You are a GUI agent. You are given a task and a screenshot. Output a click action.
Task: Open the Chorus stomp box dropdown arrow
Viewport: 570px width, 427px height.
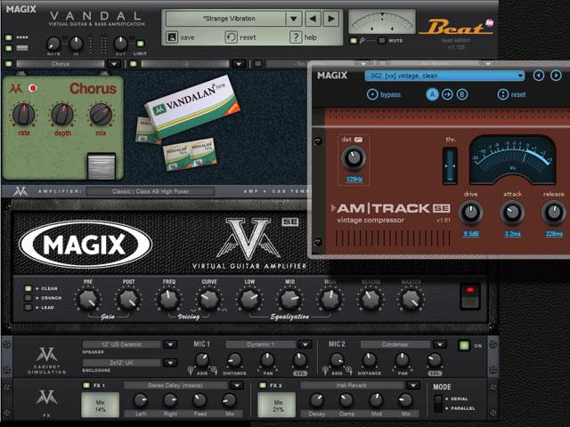pos(114,64)
